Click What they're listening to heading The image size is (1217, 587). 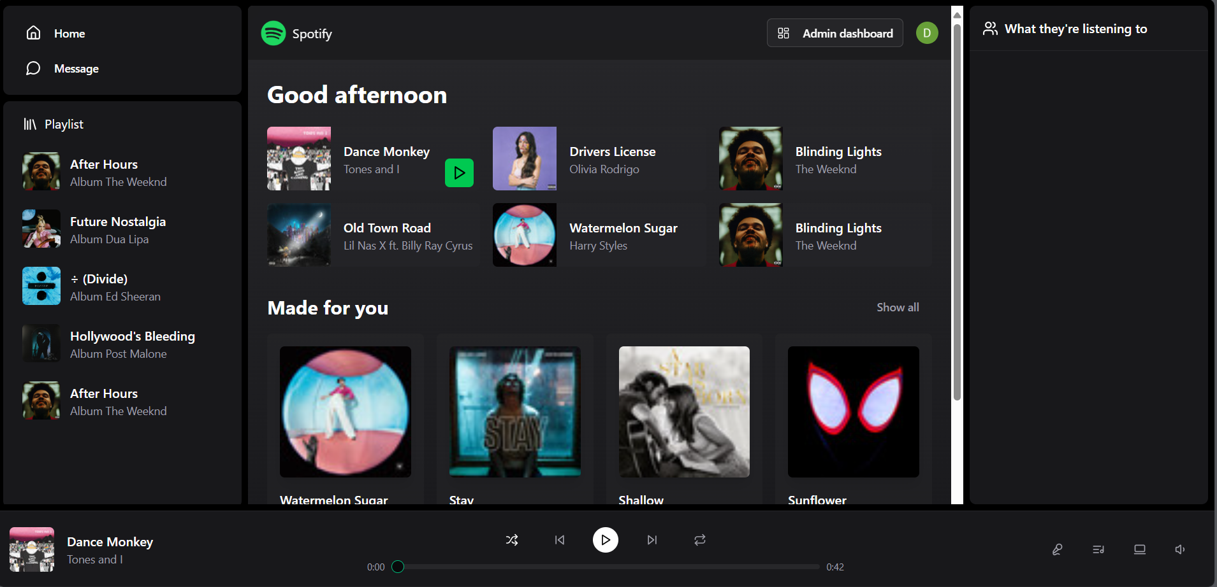click(1076, 29)
